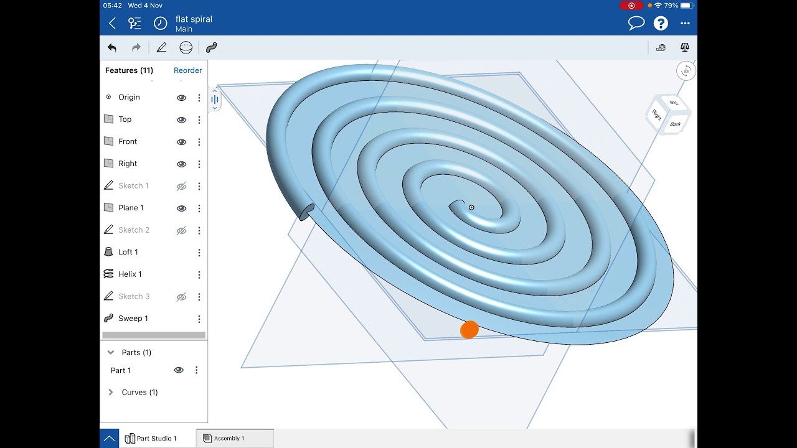Hide the Right plane via eye icon
Viewport: 797px width, 448px height.
[182, 164]
